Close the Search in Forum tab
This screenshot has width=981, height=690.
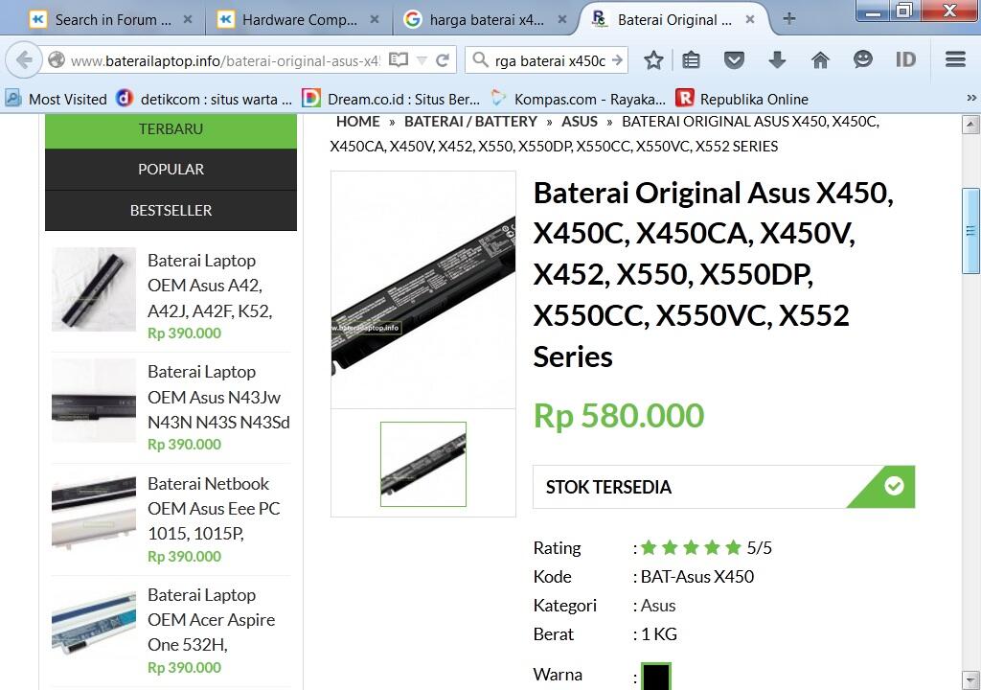pos(188,19)
